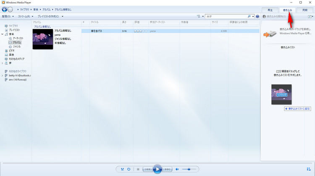Select アルバム in the navigation tree
Screen dimensions: 315x176
click(x=17, y=42)
